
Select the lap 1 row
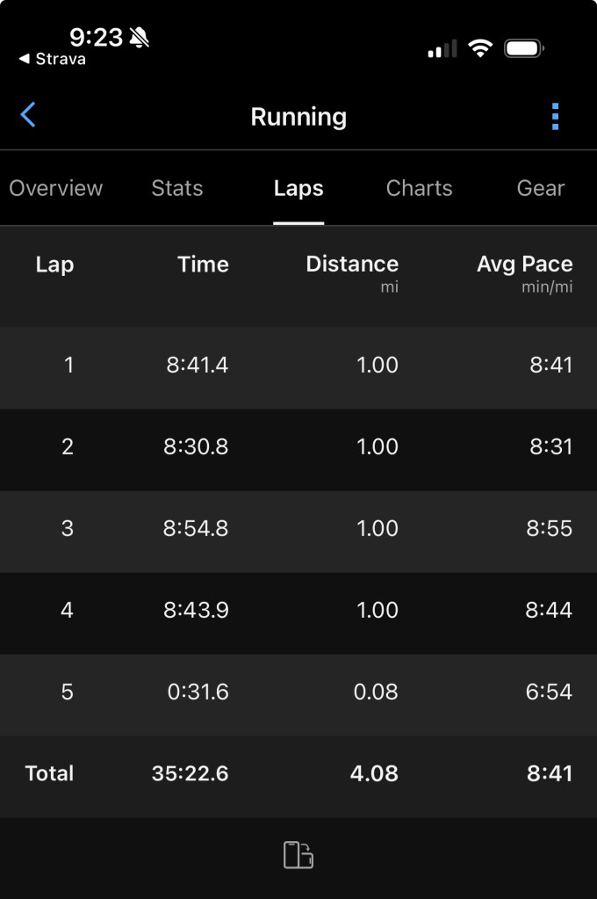coord(298,365)
